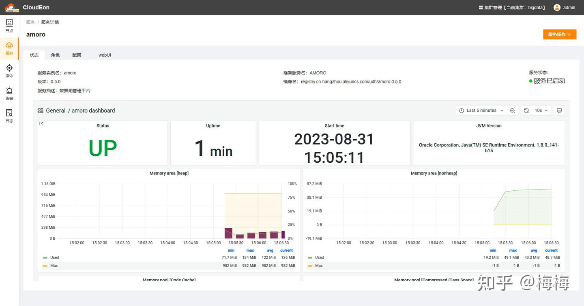Open the 指令 (commands) sidebar panel
The width and height of the screenshot is (584, 306).
coord(9,71)
